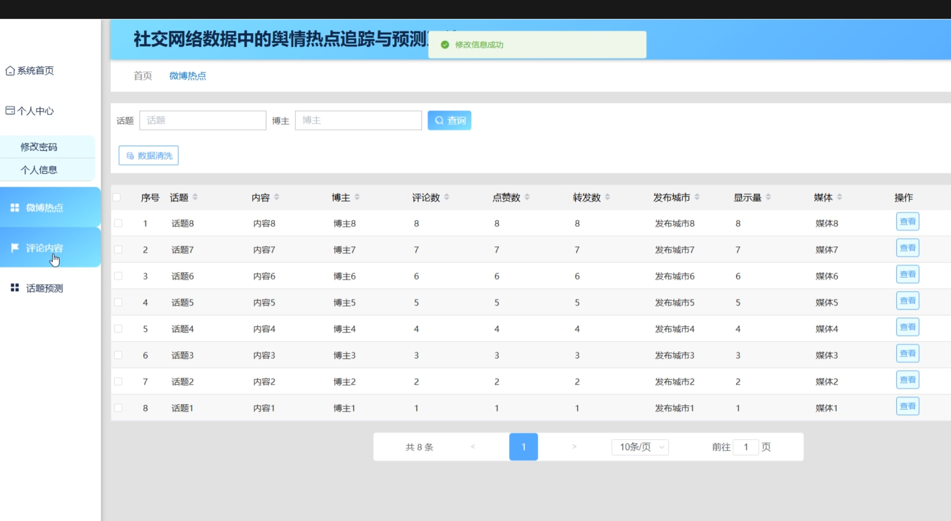Image resolution: width=951 pixels, height=521 pixels.
Task: Click the 数据清洗 button
Action: coord(148,155)
